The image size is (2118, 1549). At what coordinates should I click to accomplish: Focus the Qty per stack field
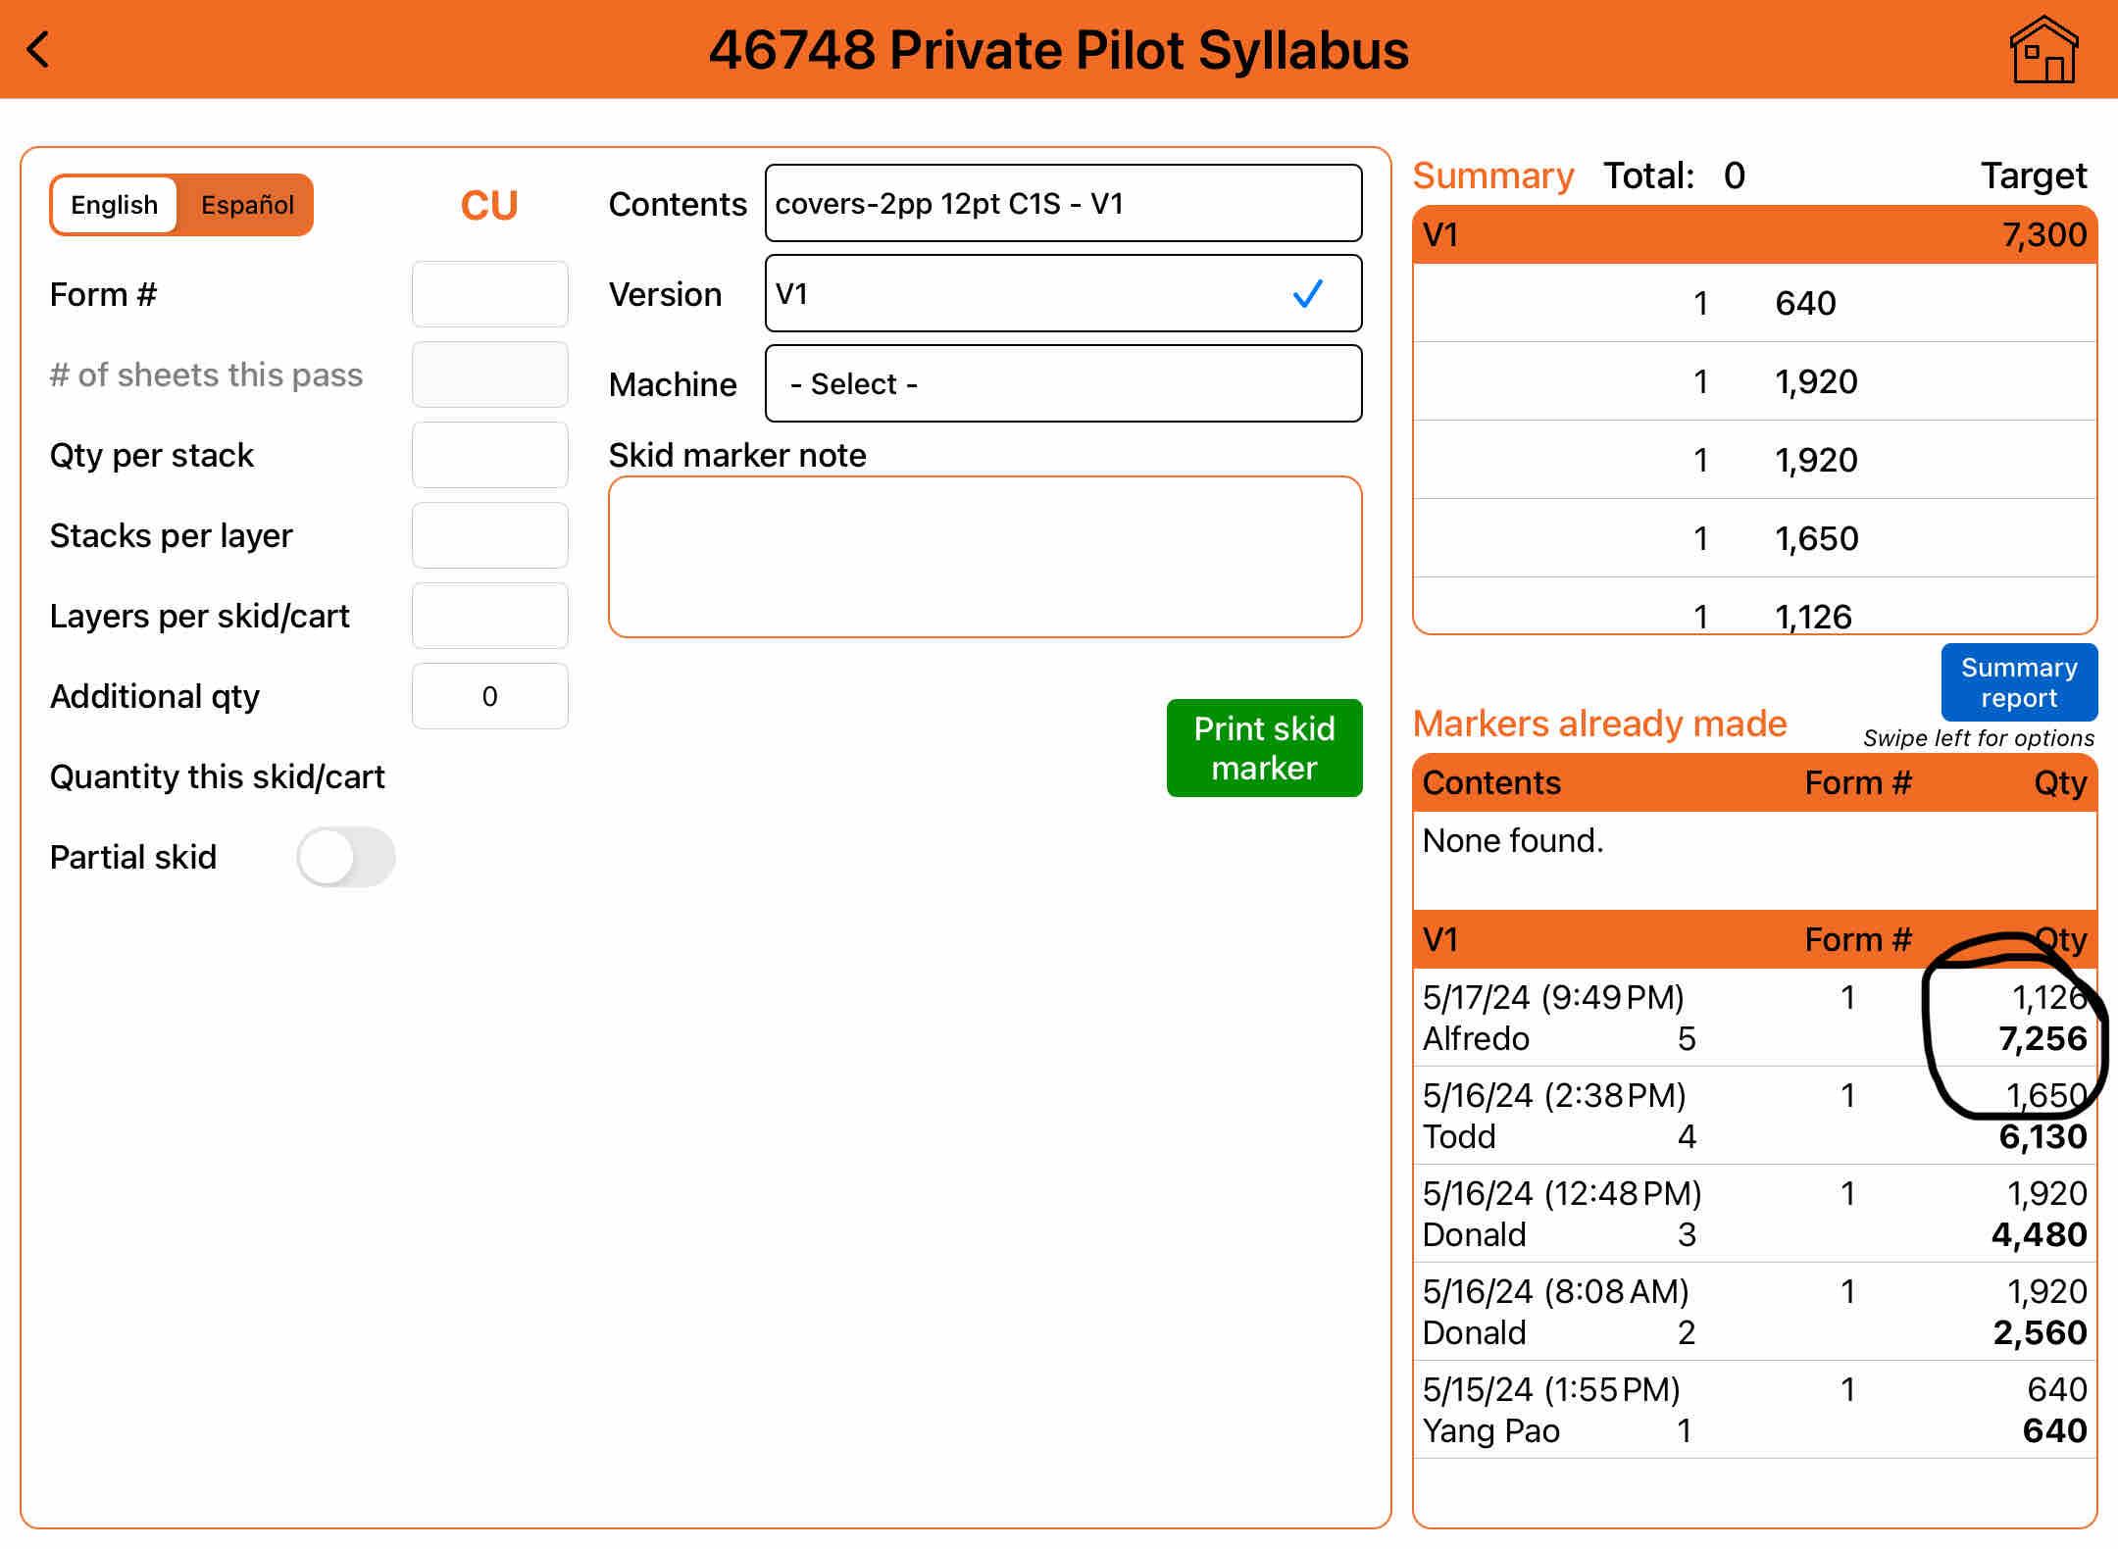489,455
